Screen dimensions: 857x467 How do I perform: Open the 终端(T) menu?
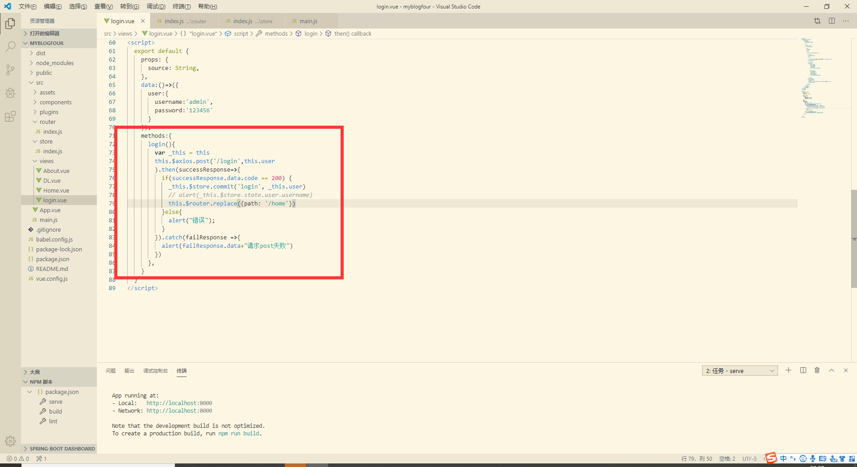[182, 6]
